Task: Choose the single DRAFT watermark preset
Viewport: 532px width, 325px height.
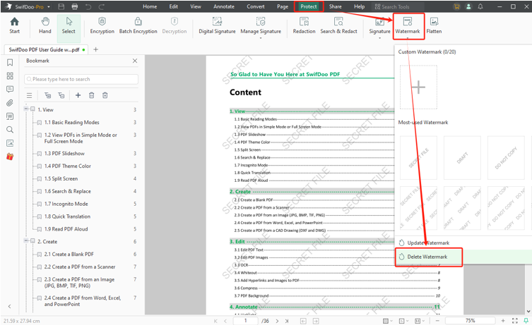Action: (x=462, y=158)
